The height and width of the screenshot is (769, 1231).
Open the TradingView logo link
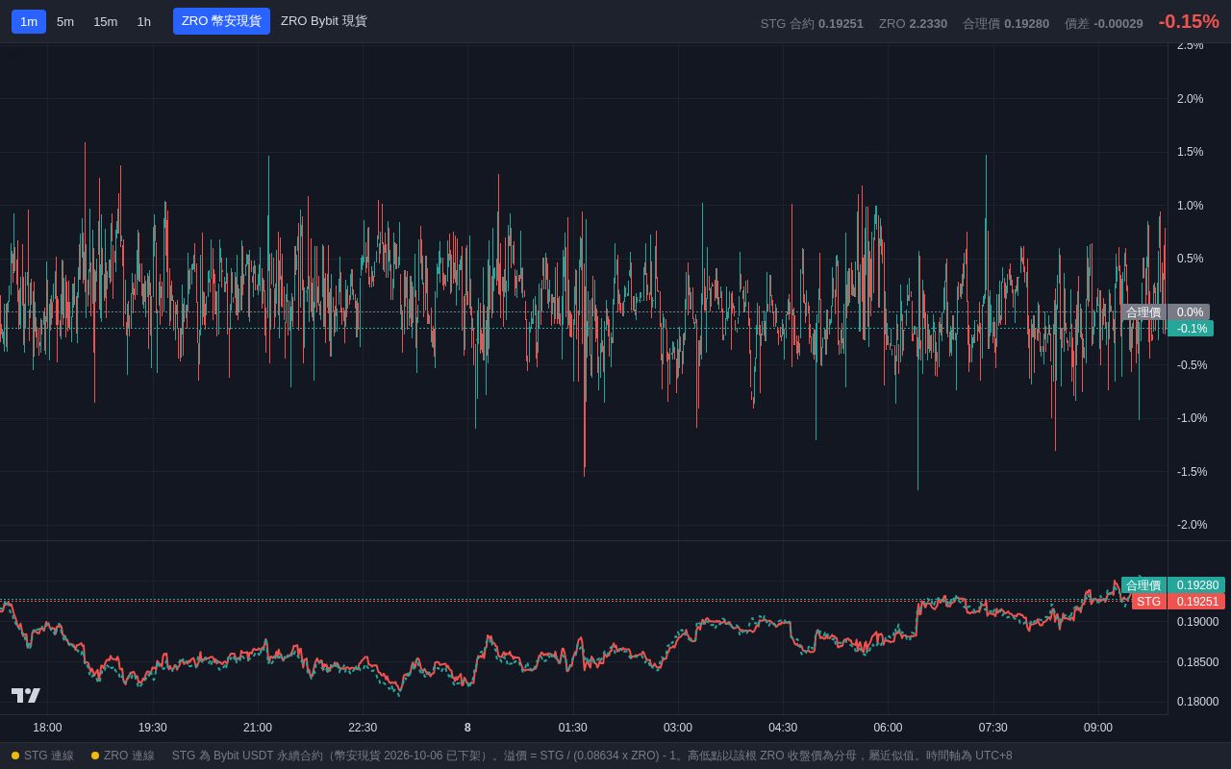click(x=26, y=695)
